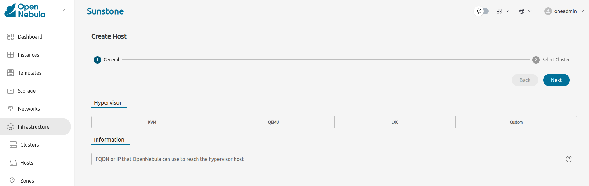
Task: Open the Infrastructure menu item
Action: [34, 127]
